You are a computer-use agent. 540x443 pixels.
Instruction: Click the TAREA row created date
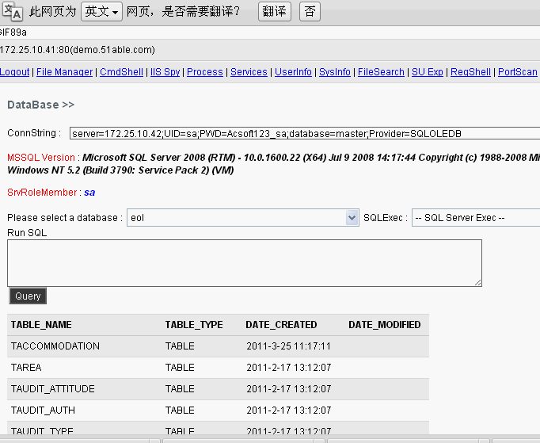click(x=288, y=368)
